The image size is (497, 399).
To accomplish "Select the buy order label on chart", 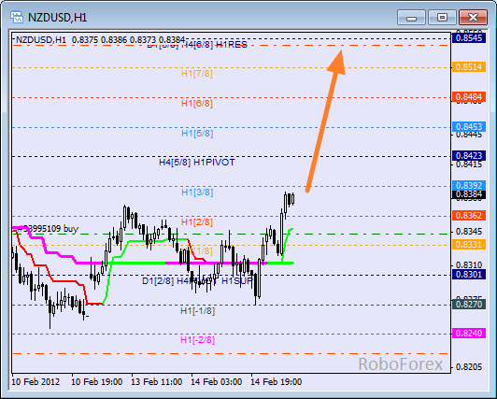I will click(48, 229).
